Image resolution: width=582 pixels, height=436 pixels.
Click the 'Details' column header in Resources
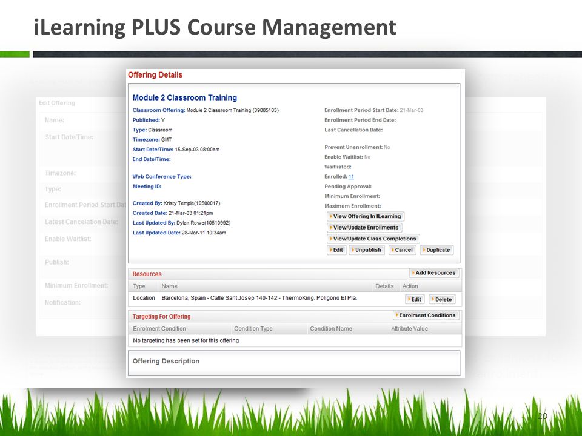coord(384,286)
